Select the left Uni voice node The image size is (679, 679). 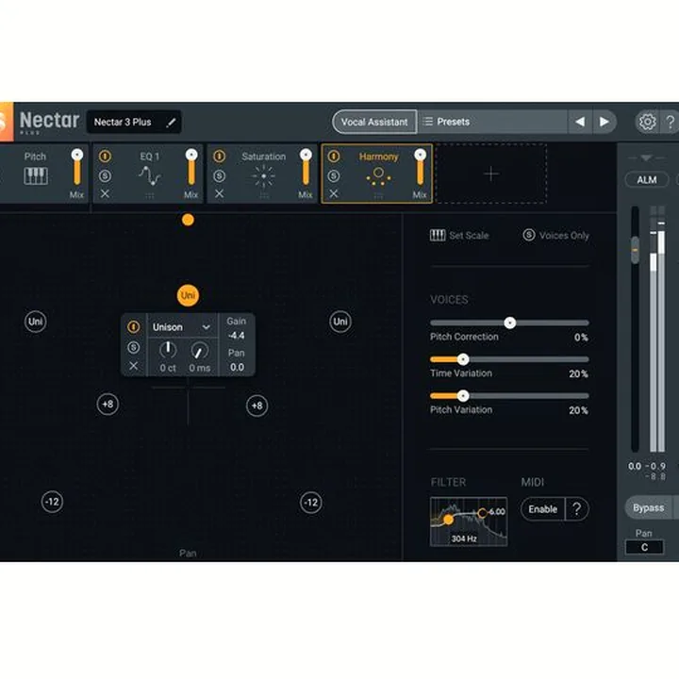(x=35, y=322)
